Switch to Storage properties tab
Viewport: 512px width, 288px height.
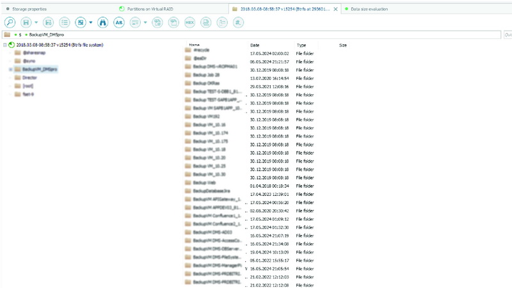pos(29,9)
